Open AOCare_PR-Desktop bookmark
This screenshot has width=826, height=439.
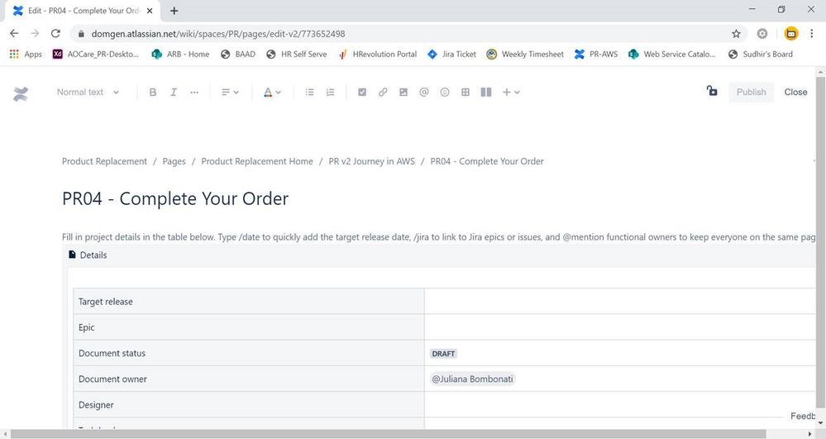[96, 54]
